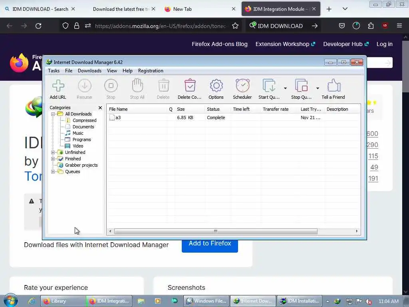409x307 pixels.
Task: Sort by File Name column header
Action: (137, 109)
